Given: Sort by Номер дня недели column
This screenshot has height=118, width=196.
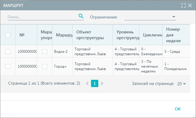Looking at the screenshot, I should [x=173, y=35].
